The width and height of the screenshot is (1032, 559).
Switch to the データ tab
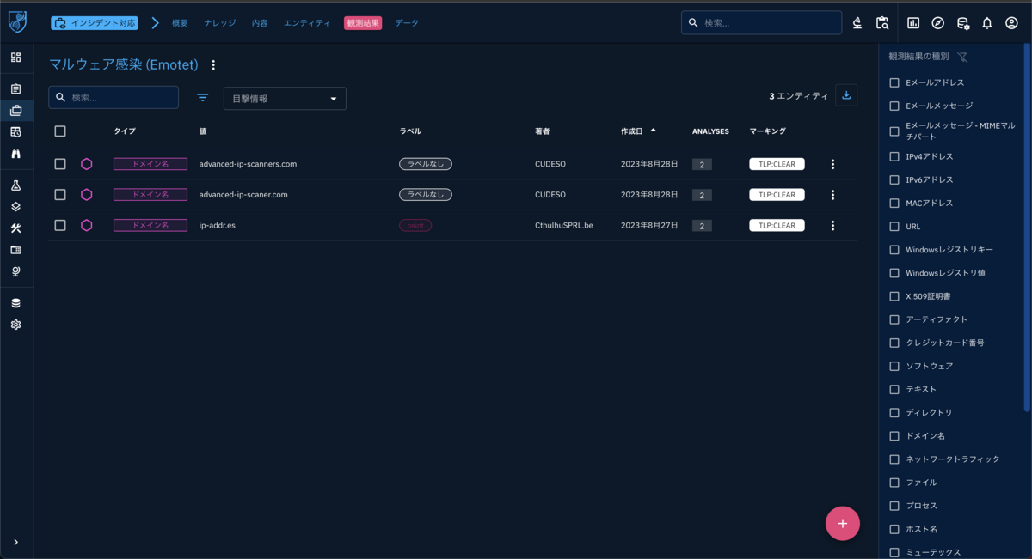coord(407,23)
